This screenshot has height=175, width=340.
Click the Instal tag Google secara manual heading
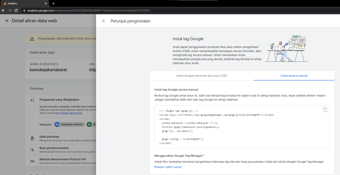[176, 90]
